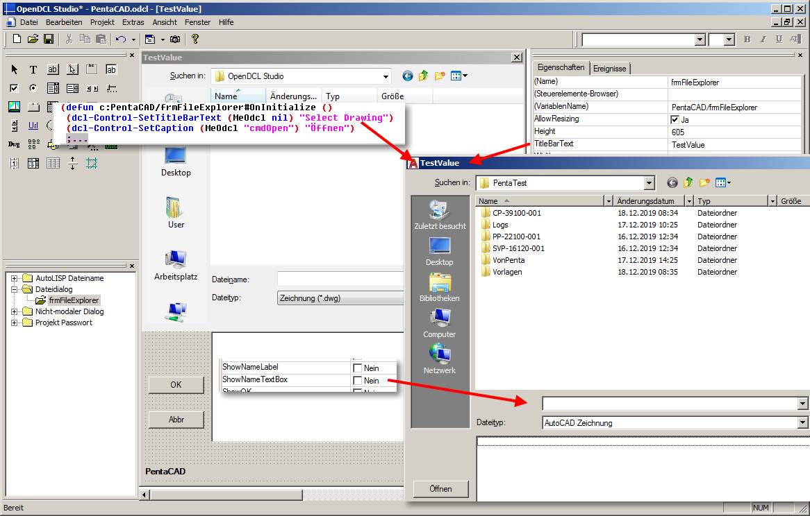The width and height of the screenshot is (810, 516).
Task: Select frmFileExplorer in the project tree
Action: [x=74, y=300]
